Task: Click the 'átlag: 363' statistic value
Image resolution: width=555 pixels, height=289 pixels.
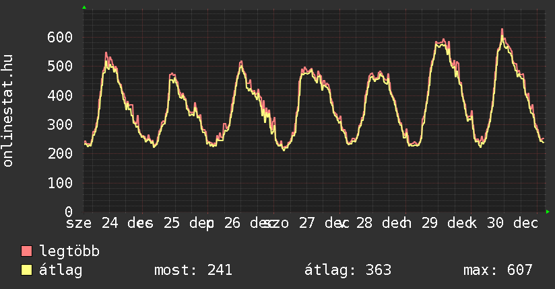Action: click(x=348, y=270)
